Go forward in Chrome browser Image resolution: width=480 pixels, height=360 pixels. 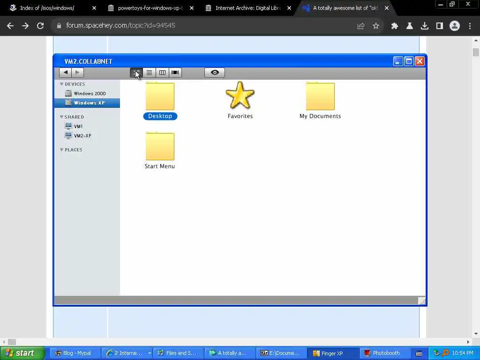coord(25,26)
